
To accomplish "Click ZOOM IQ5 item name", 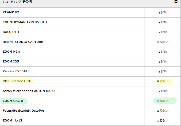I will coord(11,61).
